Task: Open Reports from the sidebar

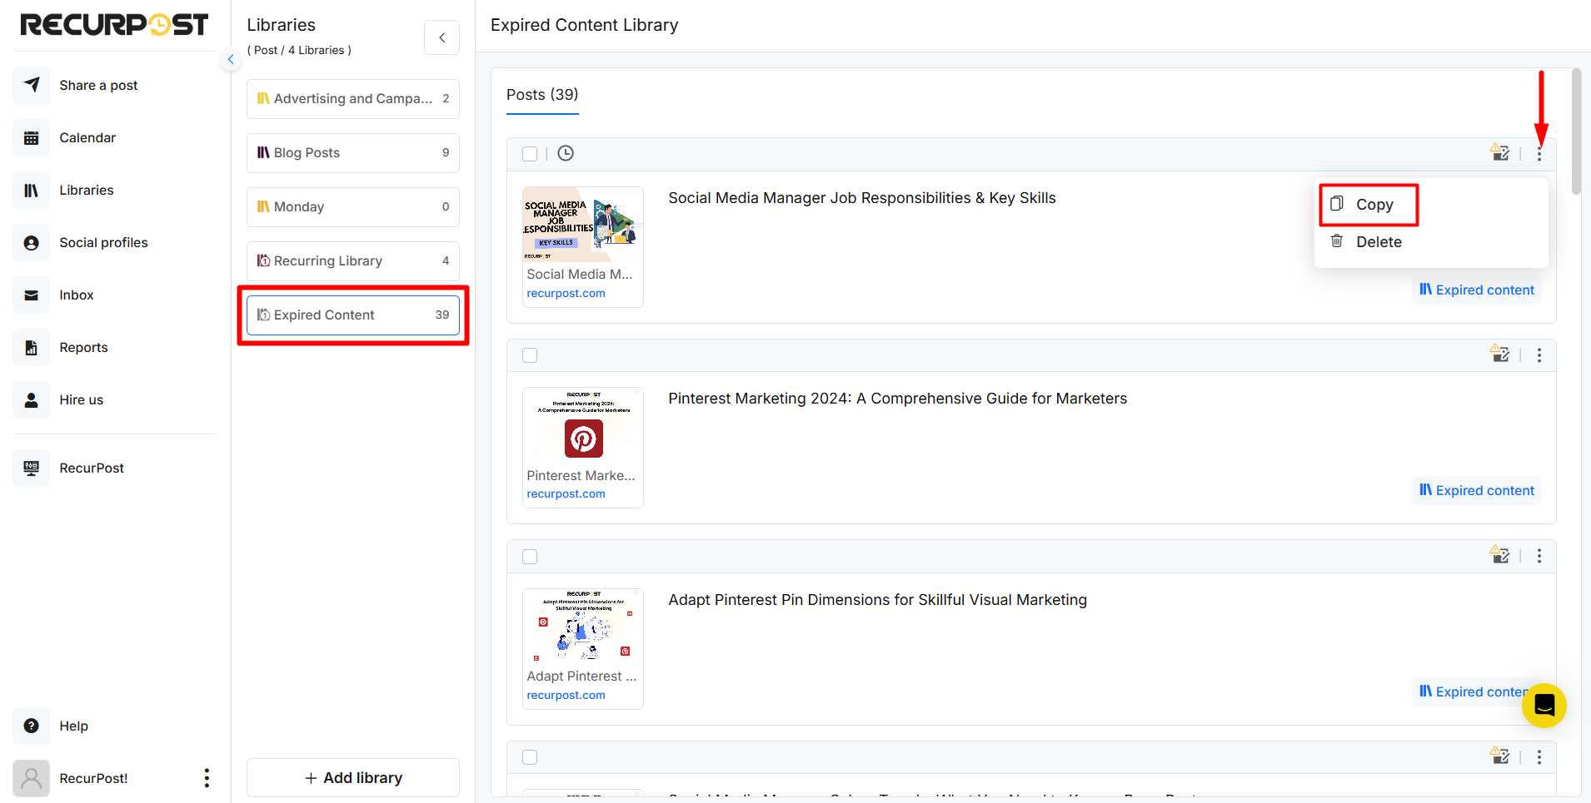Action: click(83, 347)
